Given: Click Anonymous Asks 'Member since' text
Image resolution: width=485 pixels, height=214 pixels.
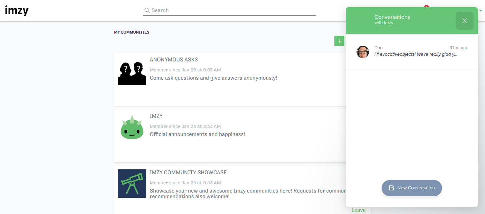Looking at the screenshot, I should coord(185,70).
